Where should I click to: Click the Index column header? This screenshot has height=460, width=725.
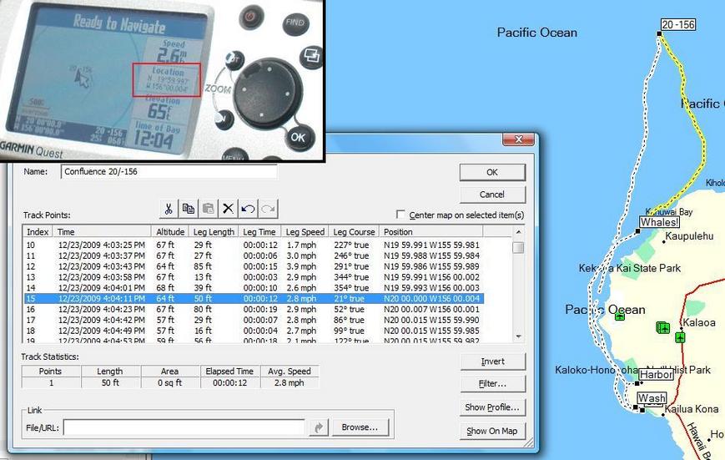pyautogui.click(x=38, y=232)
